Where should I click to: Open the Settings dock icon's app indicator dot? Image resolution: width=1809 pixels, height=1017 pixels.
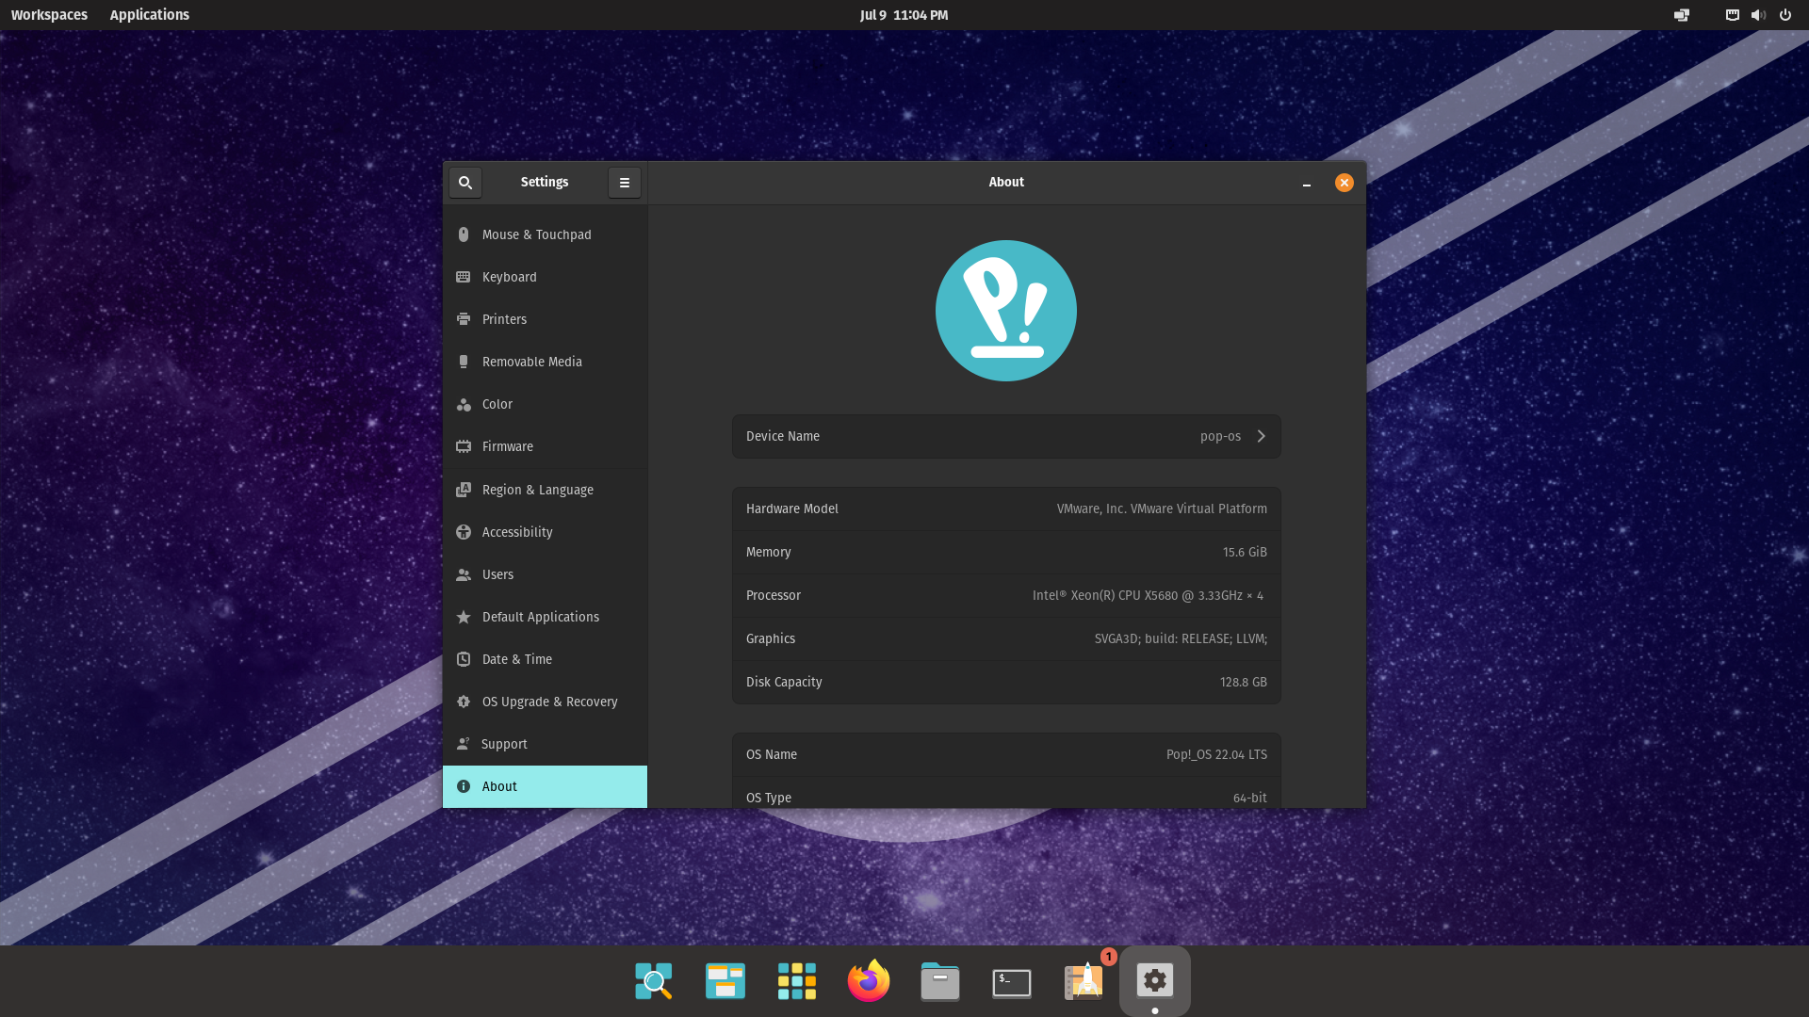click(1155, 1009)
